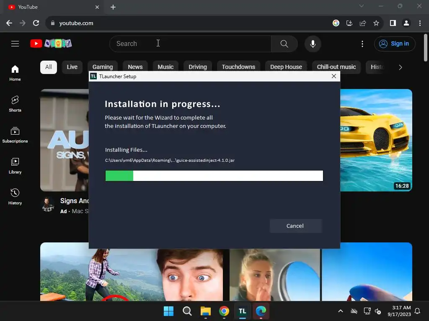Select the Deep House filter chip
The width and height of the screenshot is (429, 321).
[x=286, y=66]
